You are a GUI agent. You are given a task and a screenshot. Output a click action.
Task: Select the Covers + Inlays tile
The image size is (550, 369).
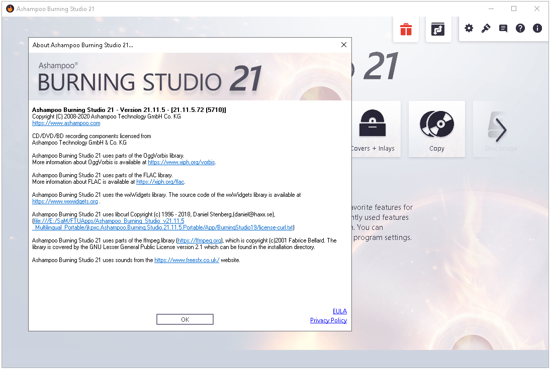[376, 129]
